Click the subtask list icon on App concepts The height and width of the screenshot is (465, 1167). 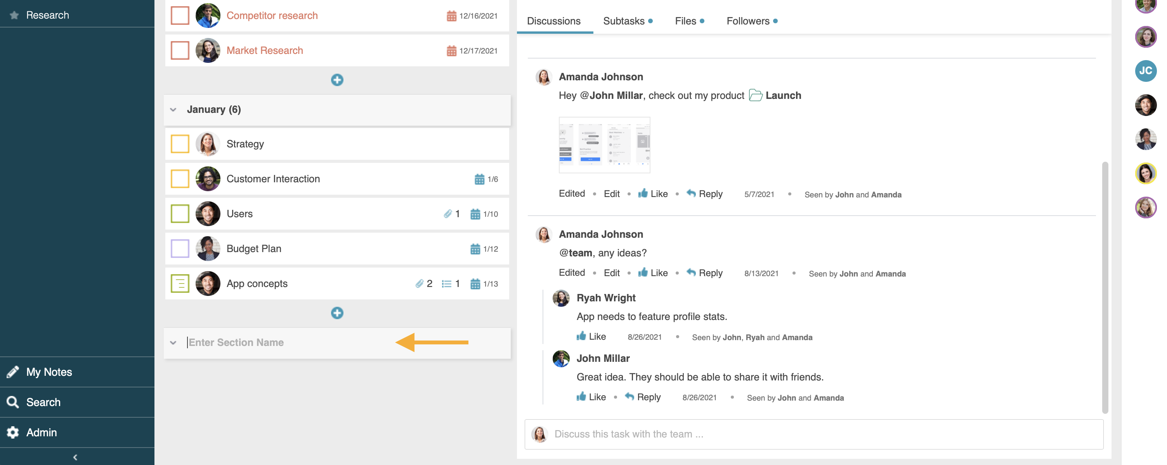(x=447, y=284)
